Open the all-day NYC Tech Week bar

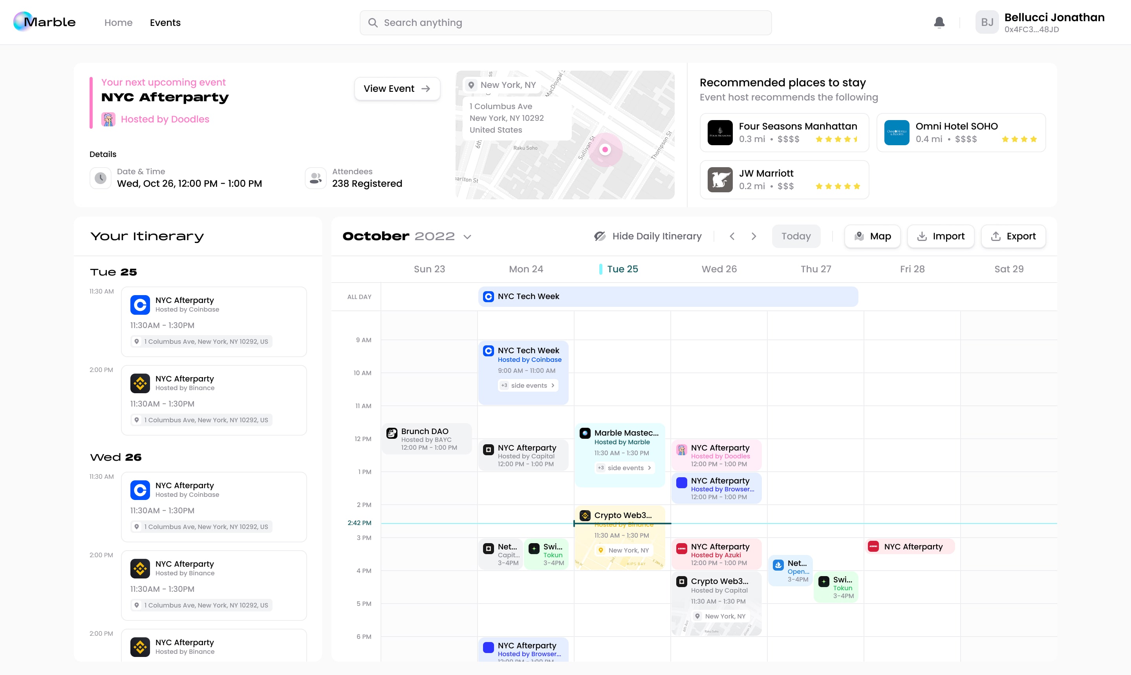click(x=668, y=297)
